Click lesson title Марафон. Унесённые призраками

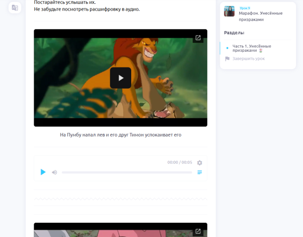(260, 16)
